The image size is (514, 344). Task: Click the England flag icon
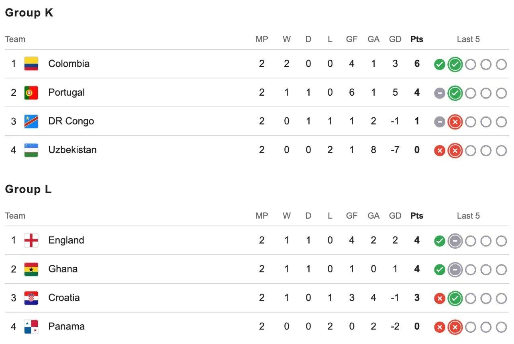(31, 240)
